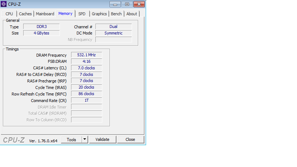Open the Caches tab
Viewport: 297px width, 167px height.
(x=25, y=14)
